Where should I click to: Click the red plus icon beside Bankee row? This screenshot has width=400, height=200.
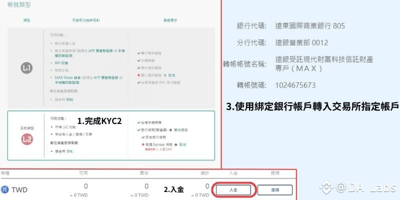click(x=143, y=144)
